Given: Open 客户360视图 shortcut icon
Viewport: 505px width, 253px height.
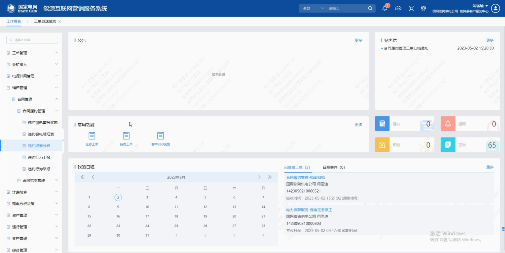Looking at the screenshot, I should 160,136.
